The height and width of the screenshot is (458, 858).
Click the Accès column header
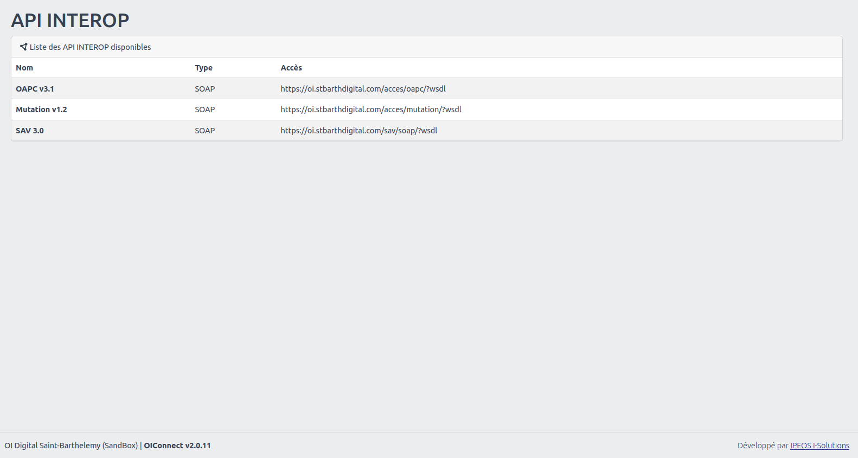coord(291,68)
